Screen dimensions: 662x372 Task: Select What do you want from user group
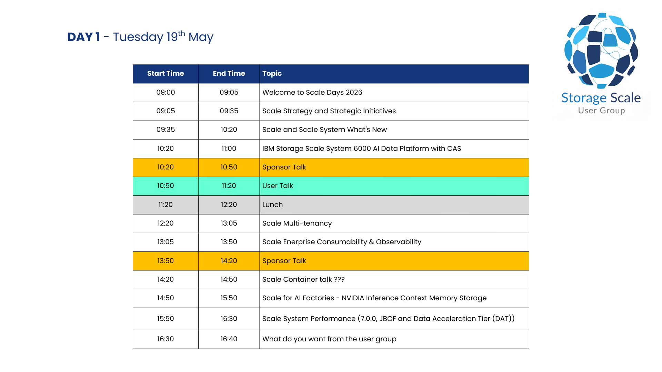coord(329,339)
